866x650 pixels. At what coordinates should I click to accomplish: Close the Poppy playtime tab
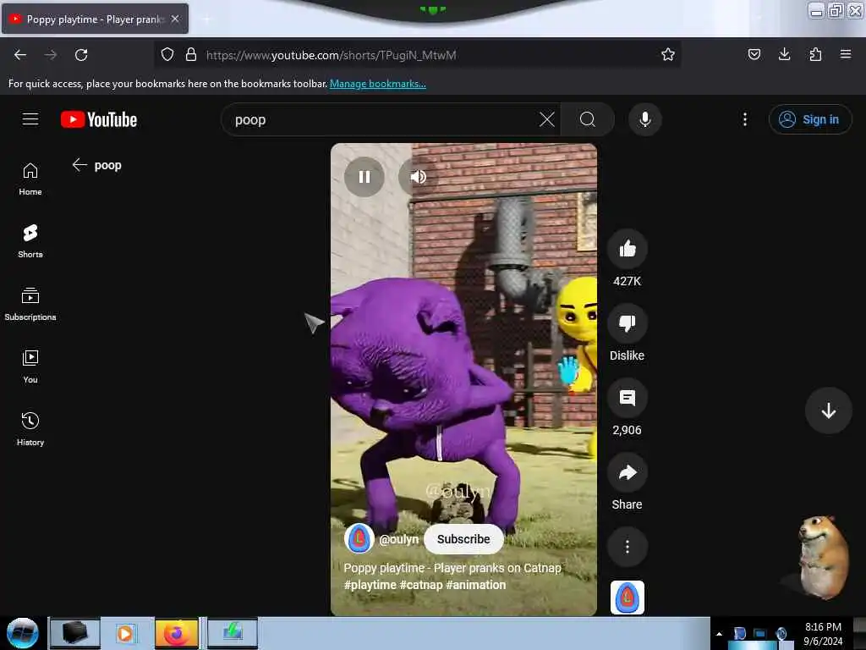pos(175,19)
